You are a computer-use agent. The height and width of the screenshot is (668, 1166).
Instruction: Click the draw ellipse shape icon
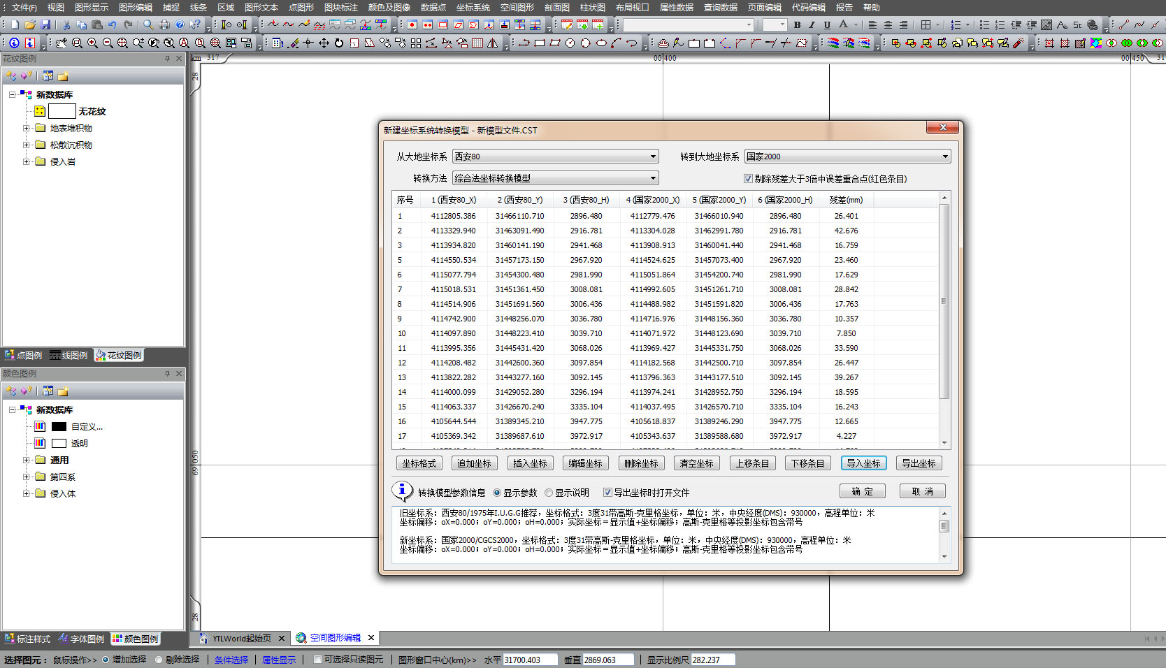click(601, 43)
